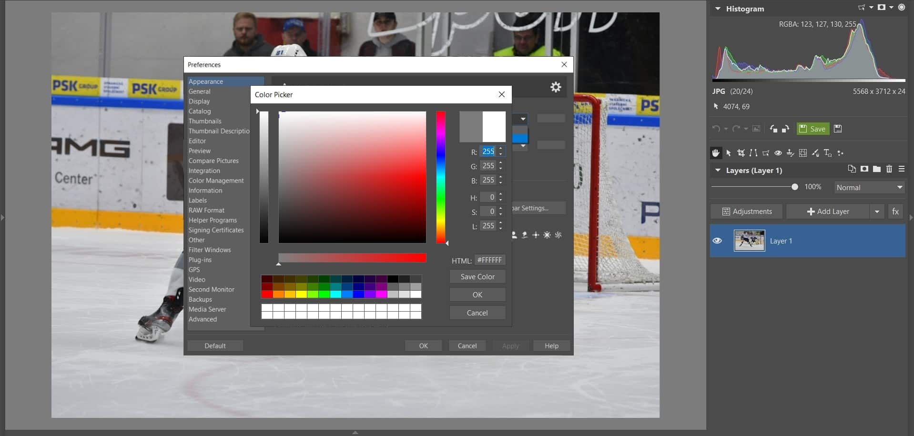Collapse the Layers panel

tap(718, 170)
